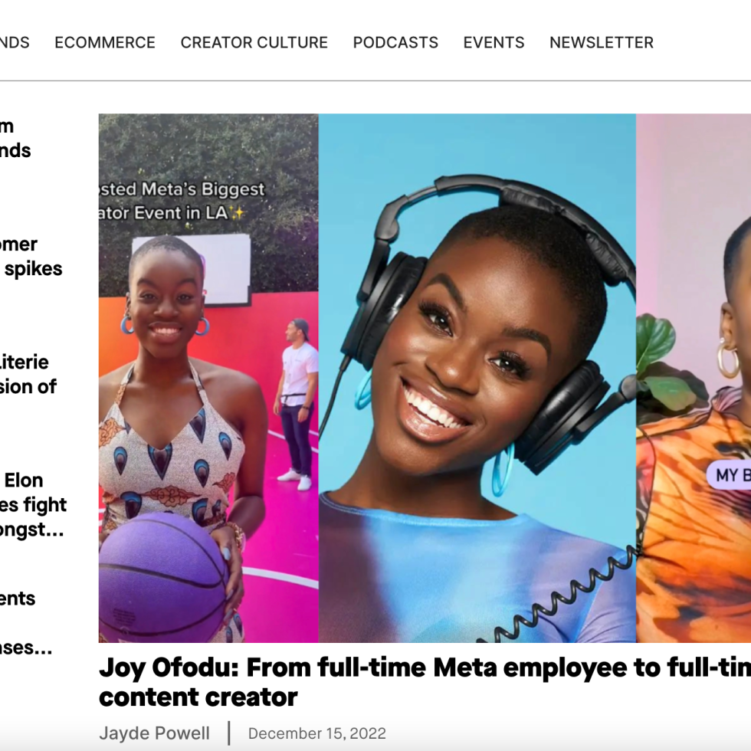
Task: Click the partially visible nav item ending in NDS
Action: click(x=15, y=43)
